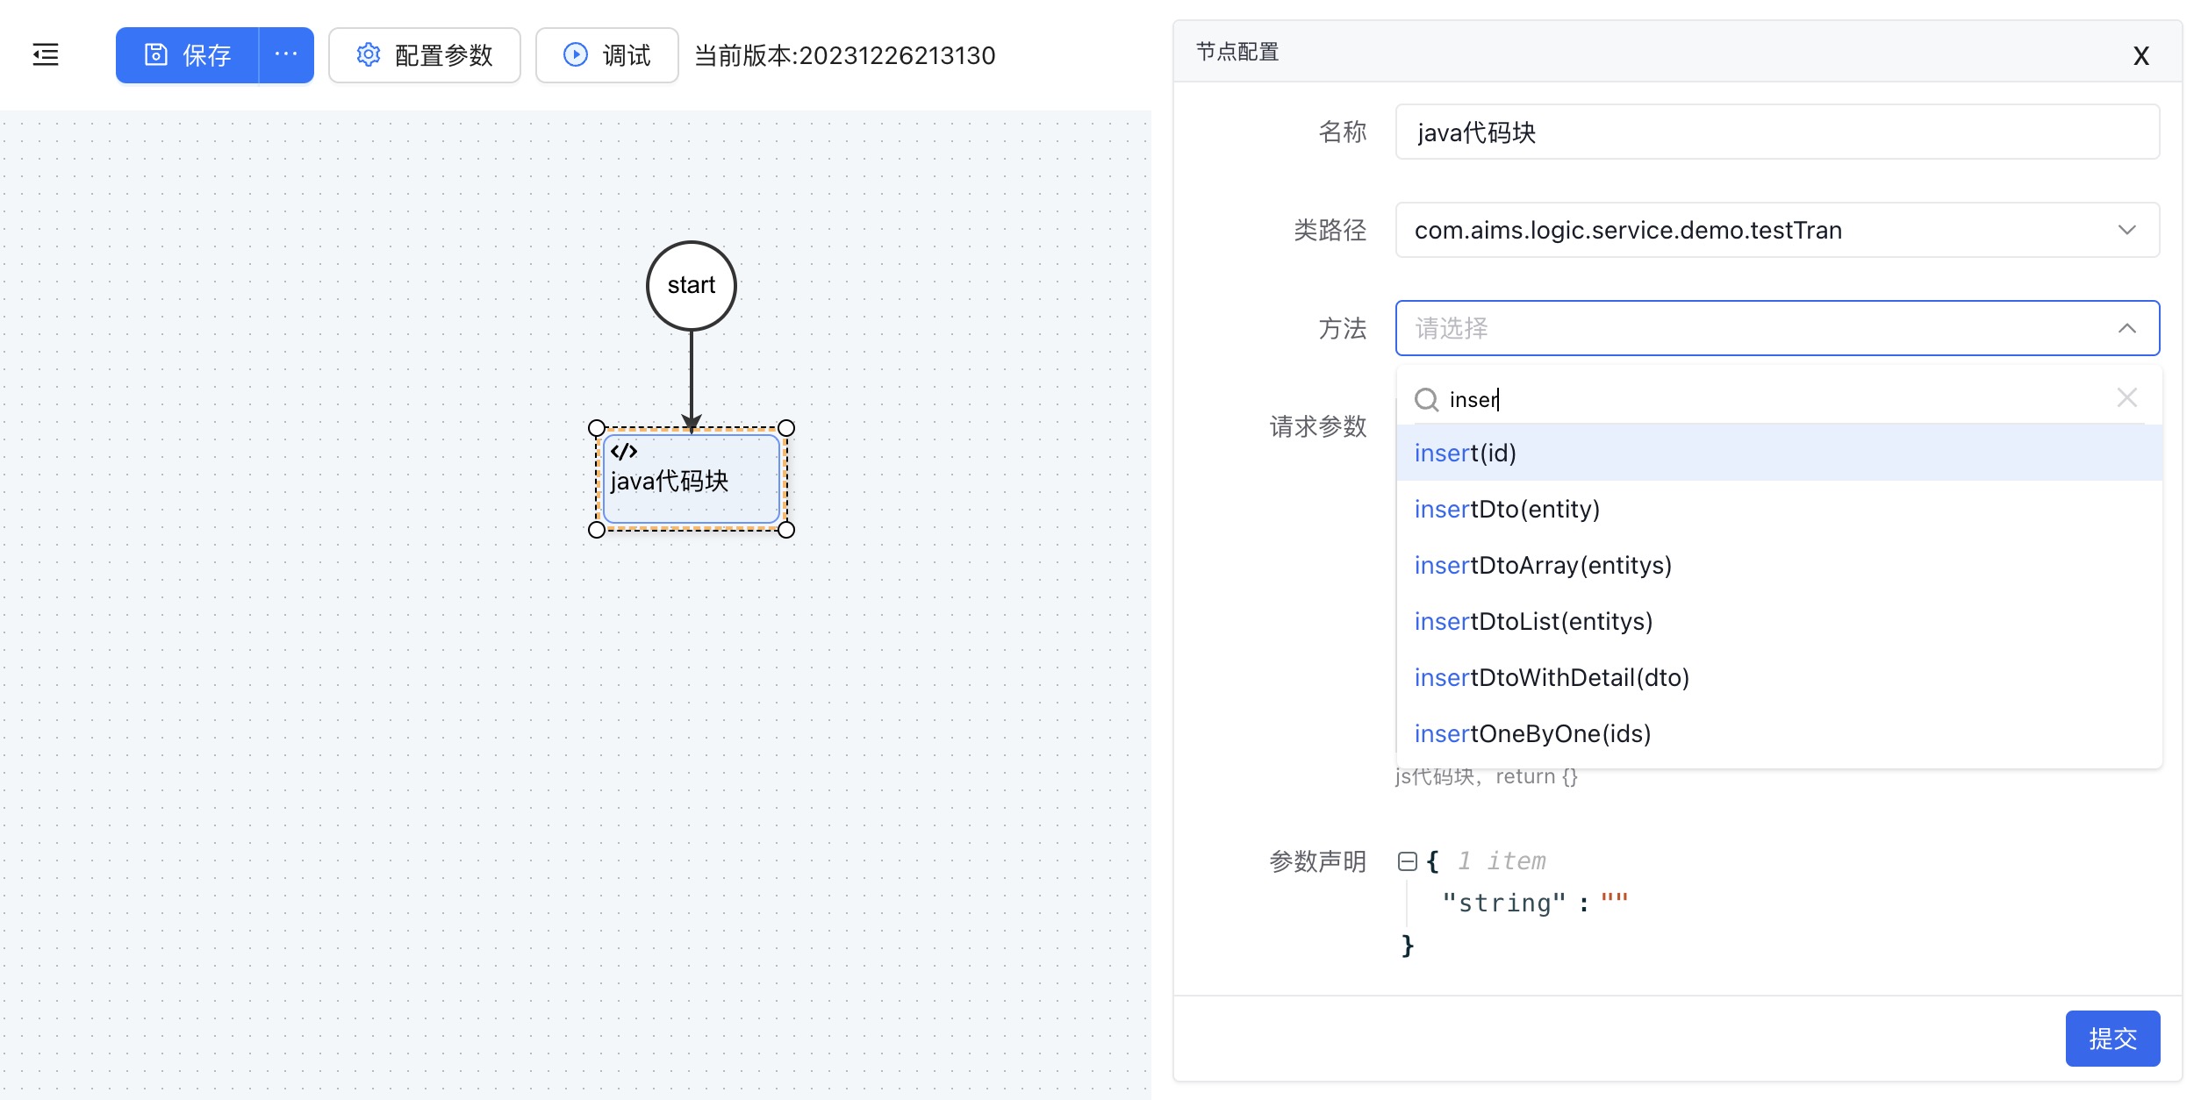Collapse the 参数声明 JSON tree
This screenshot has width=2201, height=1100.
pyautogui.click(x=1408, y=861)
